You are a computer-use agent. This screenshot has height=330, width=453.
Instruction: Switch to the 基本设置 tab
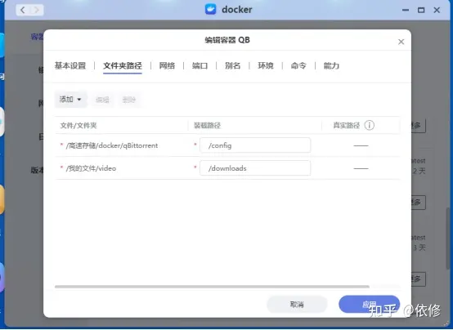click(x=70, y=66)
